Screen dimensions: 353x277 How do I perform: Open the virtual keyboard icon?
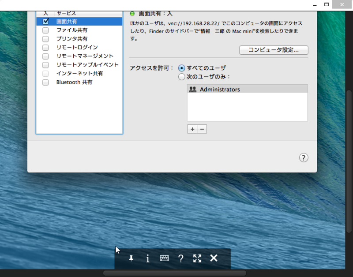pyautogui.click(x=164, y=259)
